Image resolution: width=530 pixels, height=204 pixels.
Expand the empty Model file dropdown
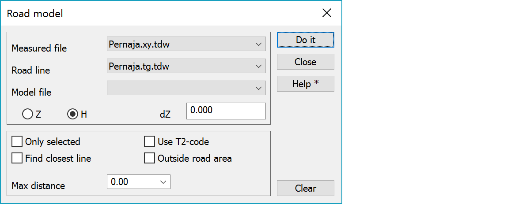[258, 88]
